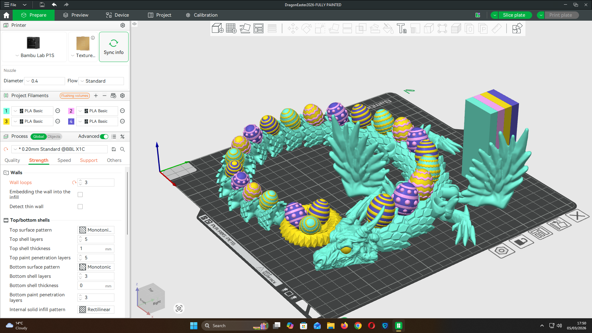Open the 0.20mm Standard process preset dropdown
Screen dimensions: 592x333
click(60, 149)
